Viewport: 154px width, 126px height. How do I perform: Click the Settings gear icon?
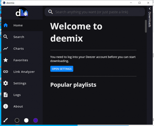pyautogui.click(x=6, y=83)
